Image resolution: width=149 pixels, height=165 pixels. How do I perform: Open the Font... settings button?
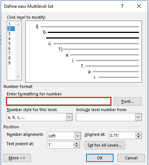(128, 101)
